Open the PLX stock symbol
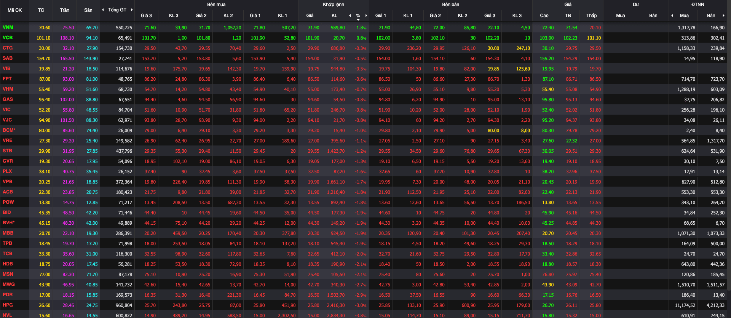Screen dimensions: 731x318 coord(7,171)
